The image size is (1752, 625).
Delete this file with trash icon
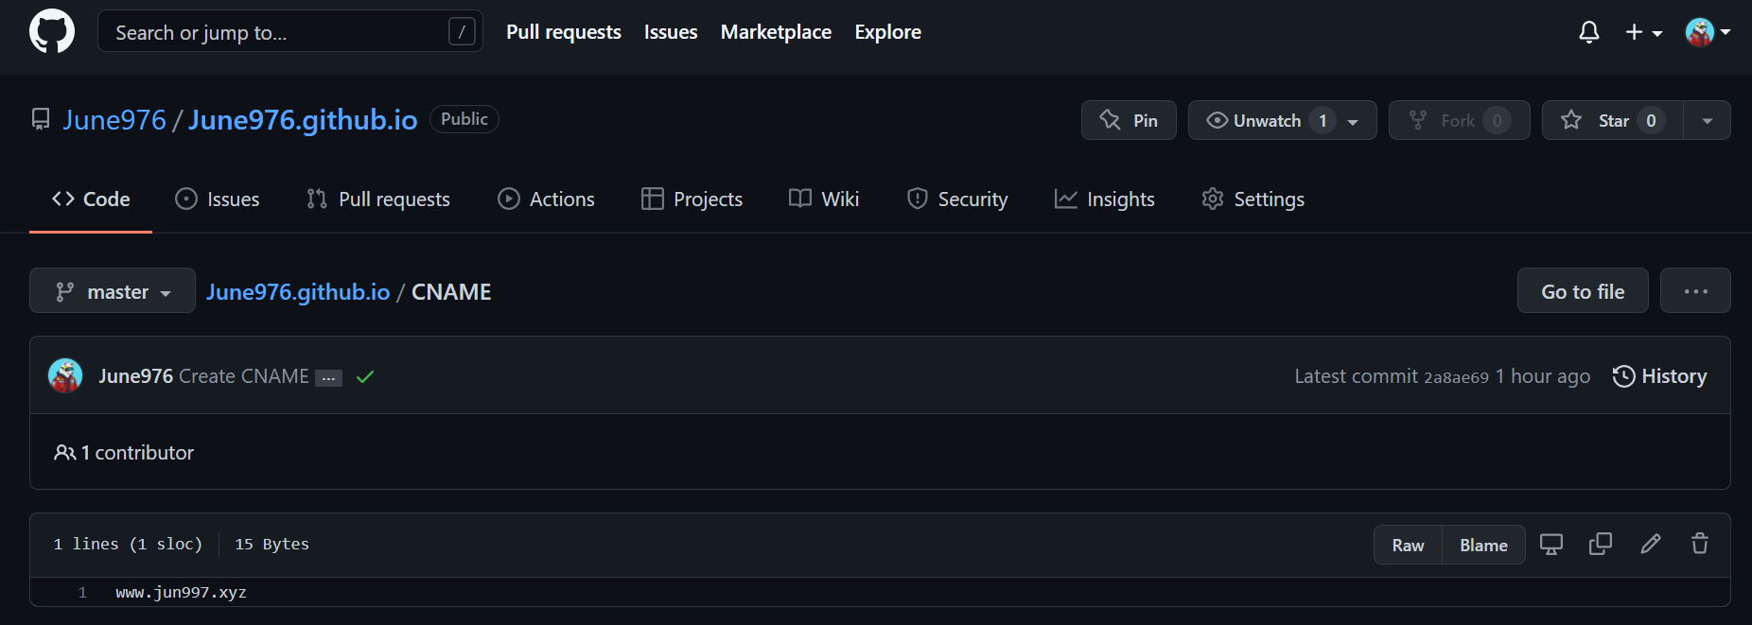point(1700,544)
